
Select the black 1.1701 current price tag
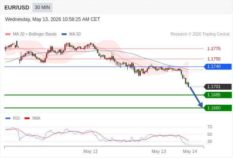(x=218, y=87)
